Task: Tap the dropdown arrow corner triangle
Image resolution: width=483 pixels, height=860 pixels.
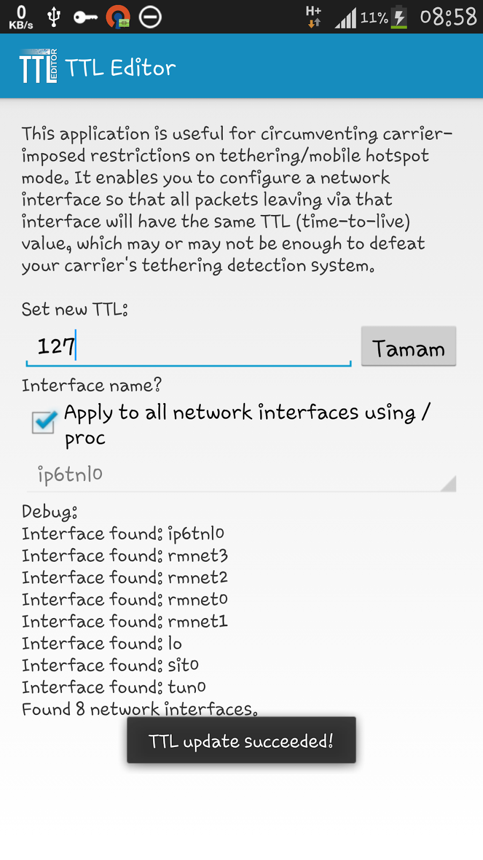Action: pos(448,484)
